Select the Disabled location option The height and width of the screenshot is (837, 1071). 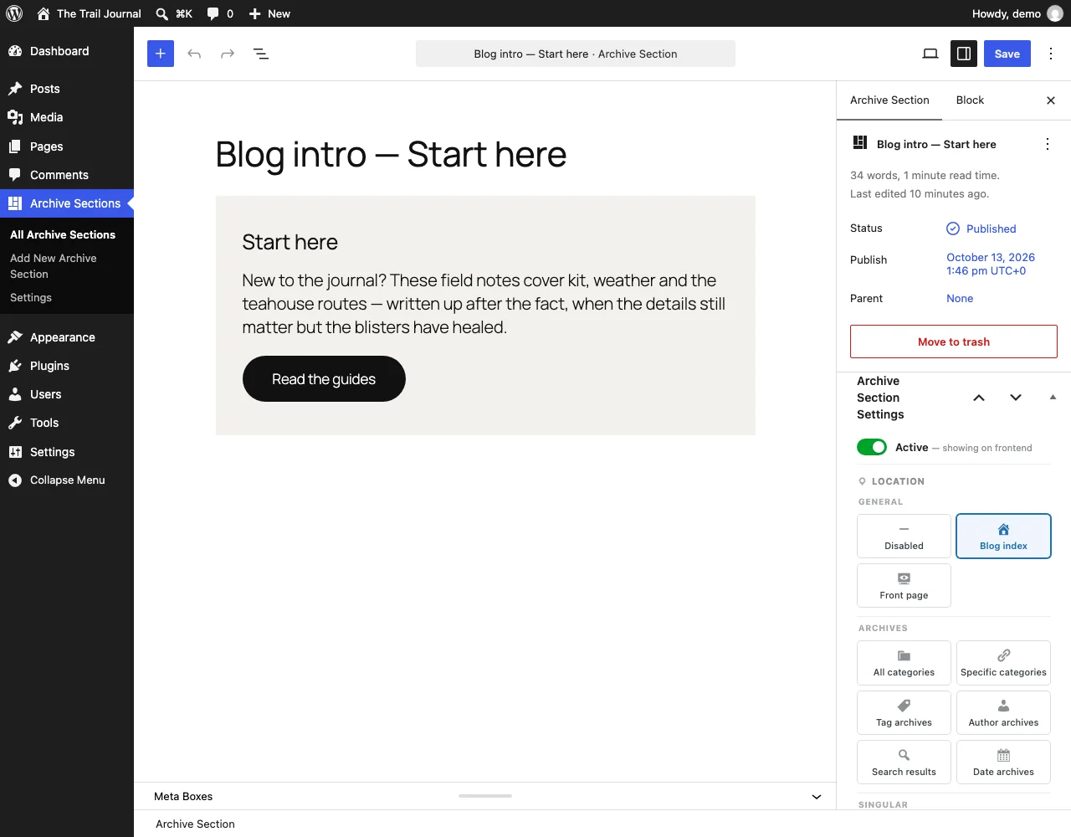tap(904, 536)
